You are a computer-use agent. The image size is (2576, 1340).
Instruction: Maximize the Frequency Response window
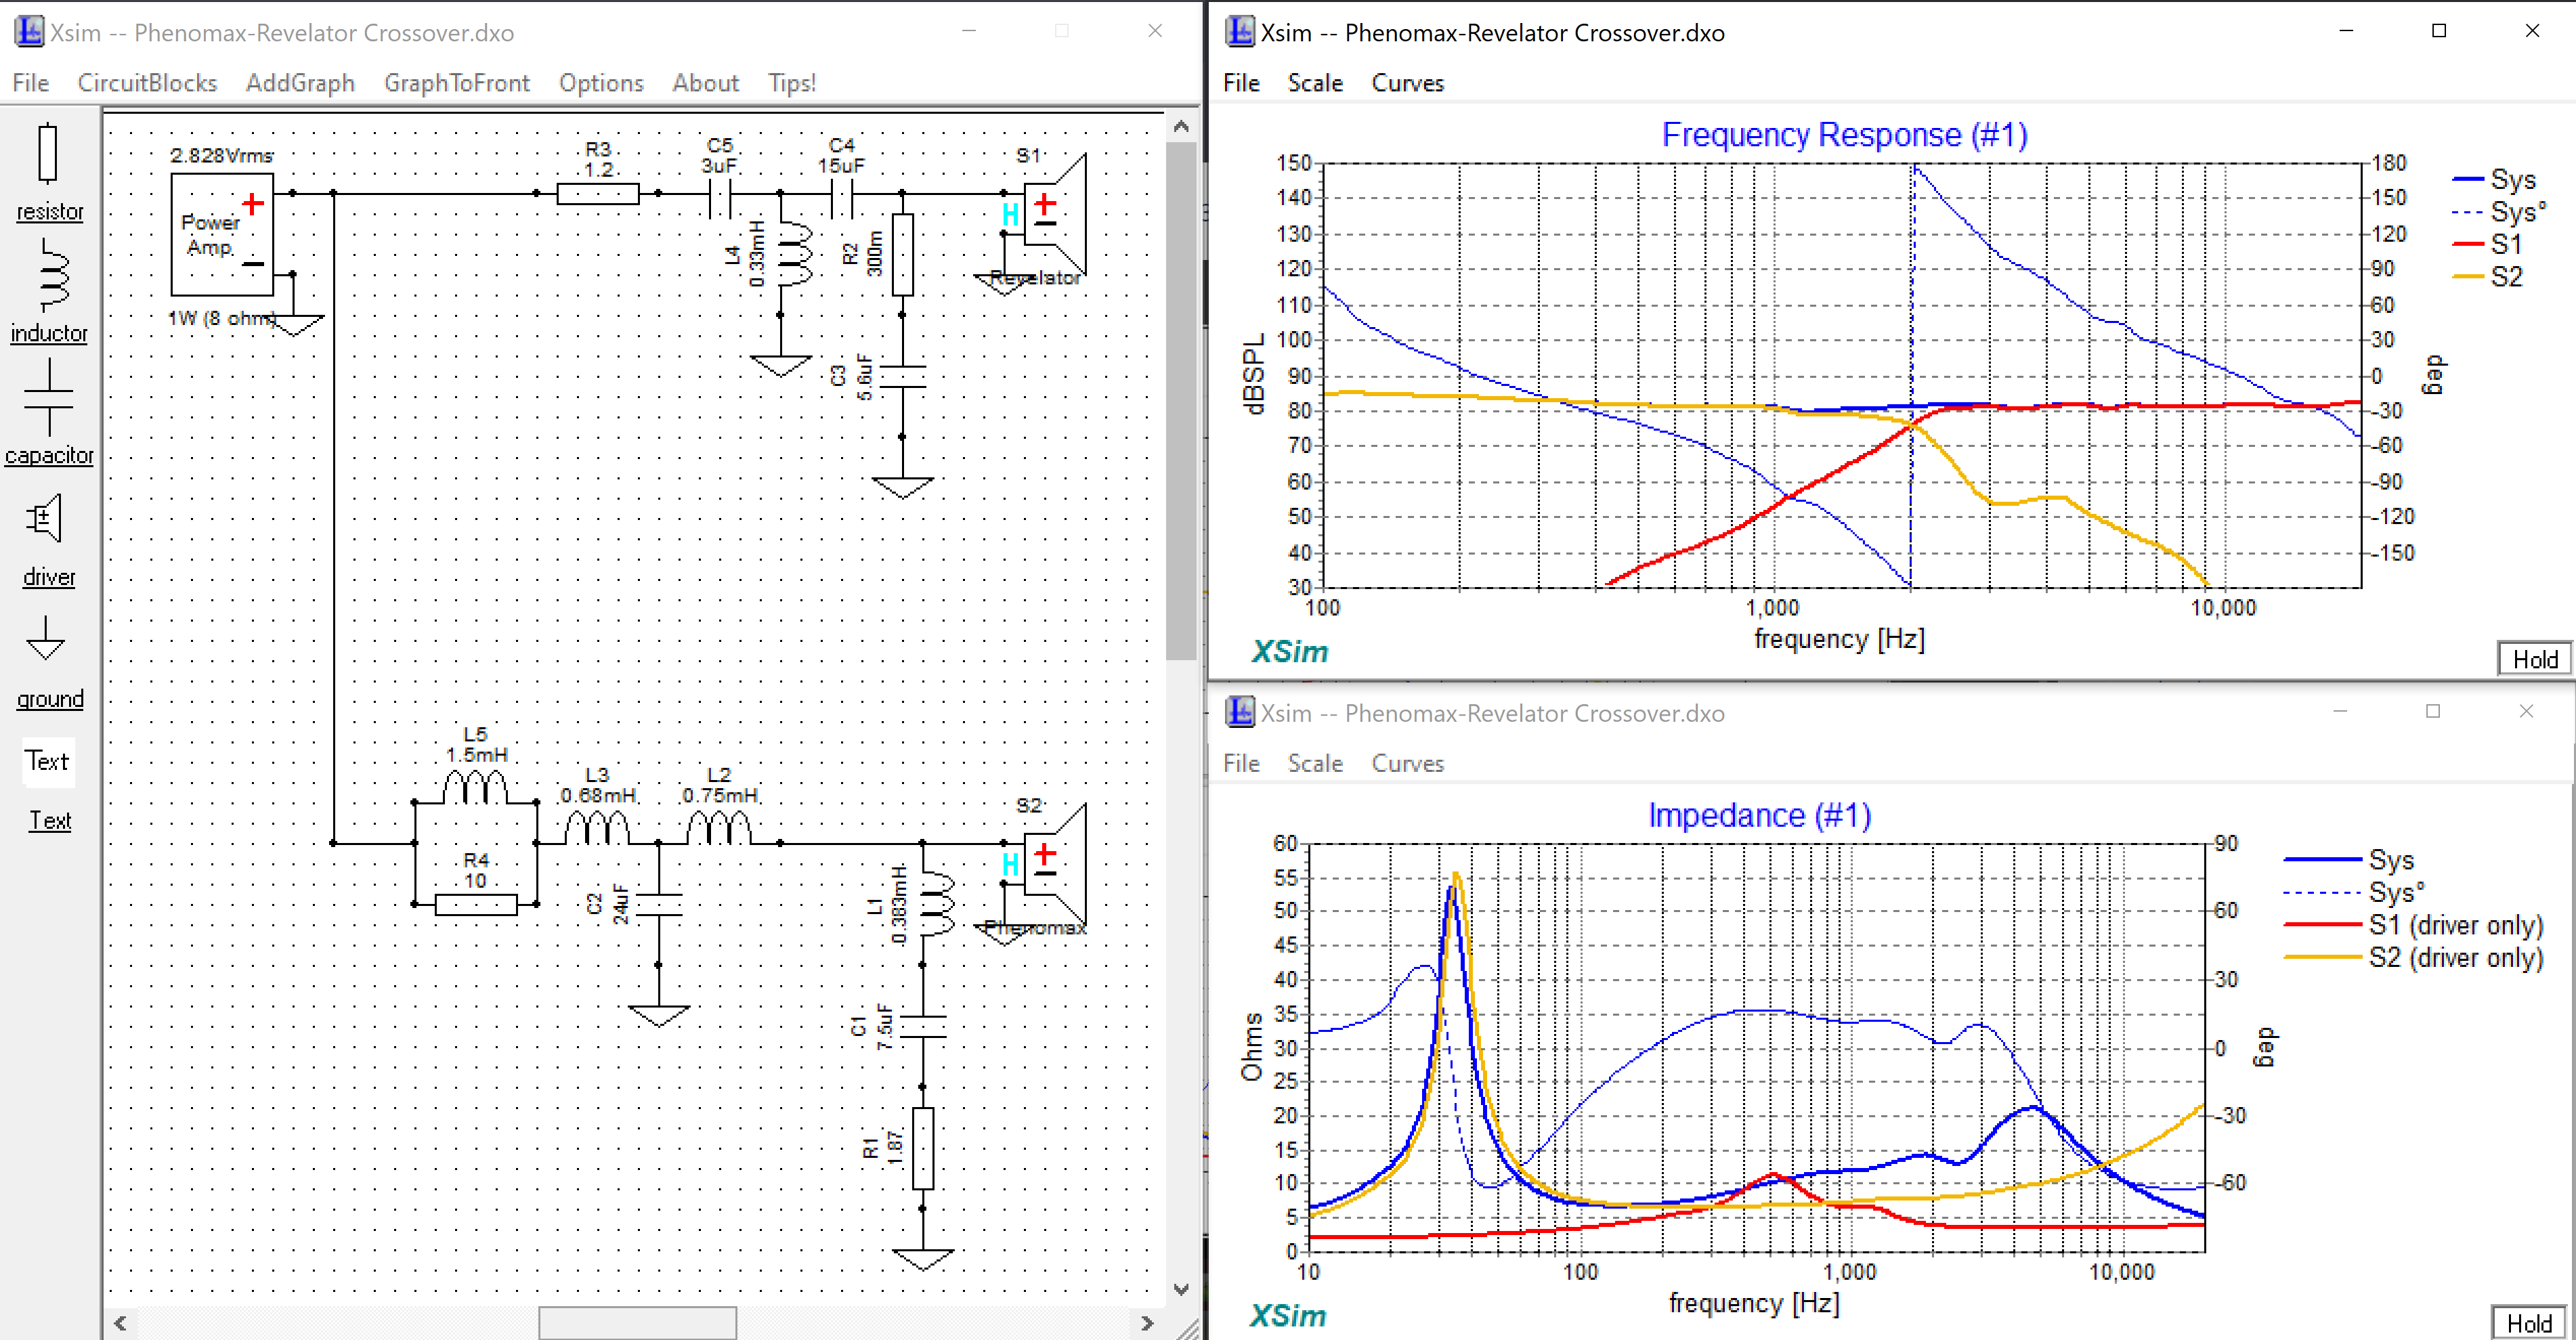tap(2439, 31)
